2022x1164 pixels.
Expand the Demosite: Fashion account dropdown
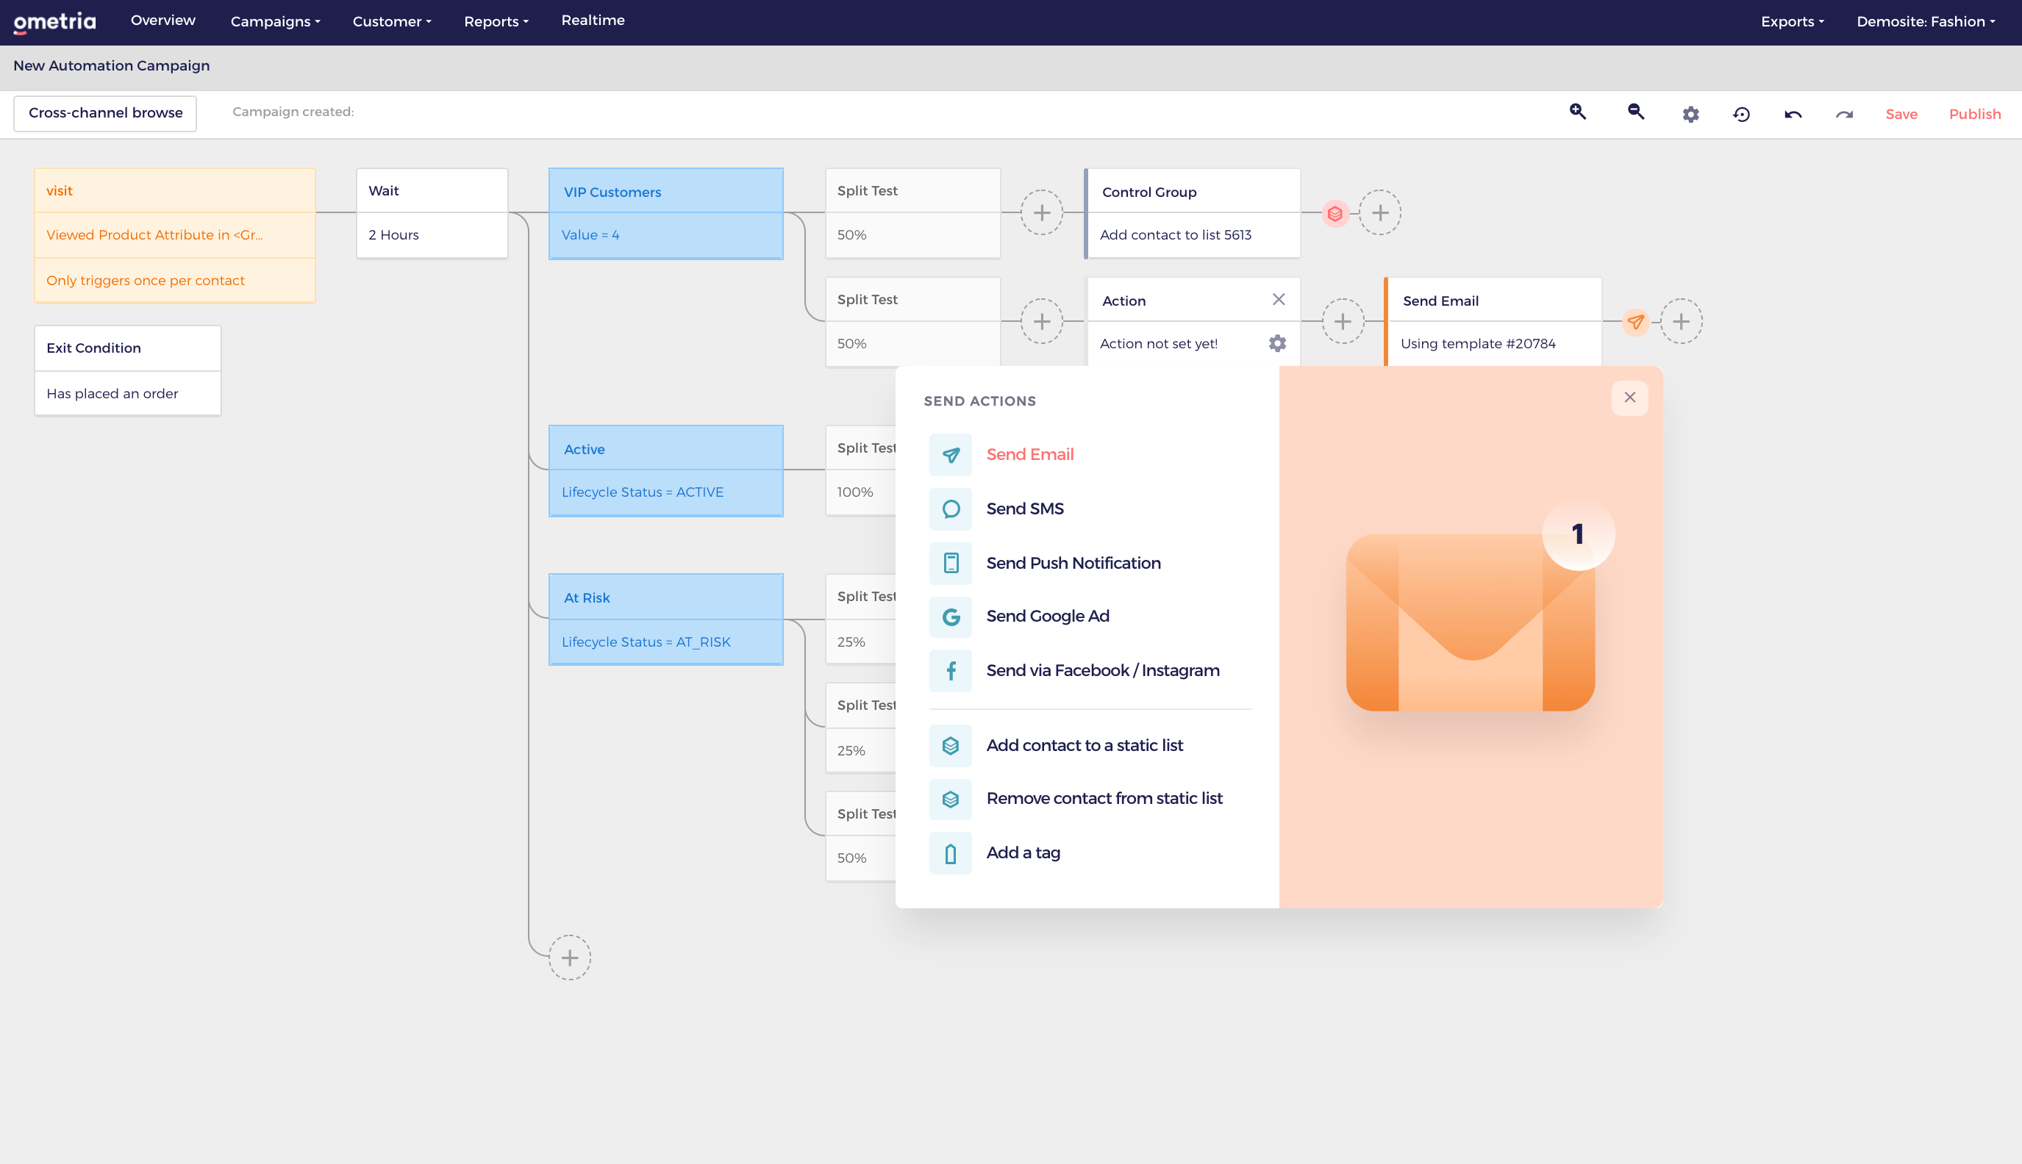click(1925, 21)
